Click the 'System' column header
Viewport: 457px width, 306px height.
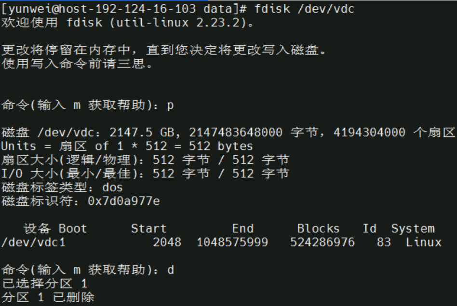click(413, 228)
